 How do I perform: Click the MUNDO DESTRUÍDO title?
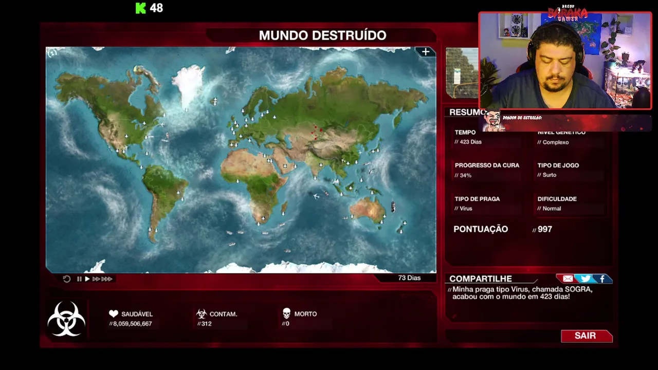click(x=322, y=35)
